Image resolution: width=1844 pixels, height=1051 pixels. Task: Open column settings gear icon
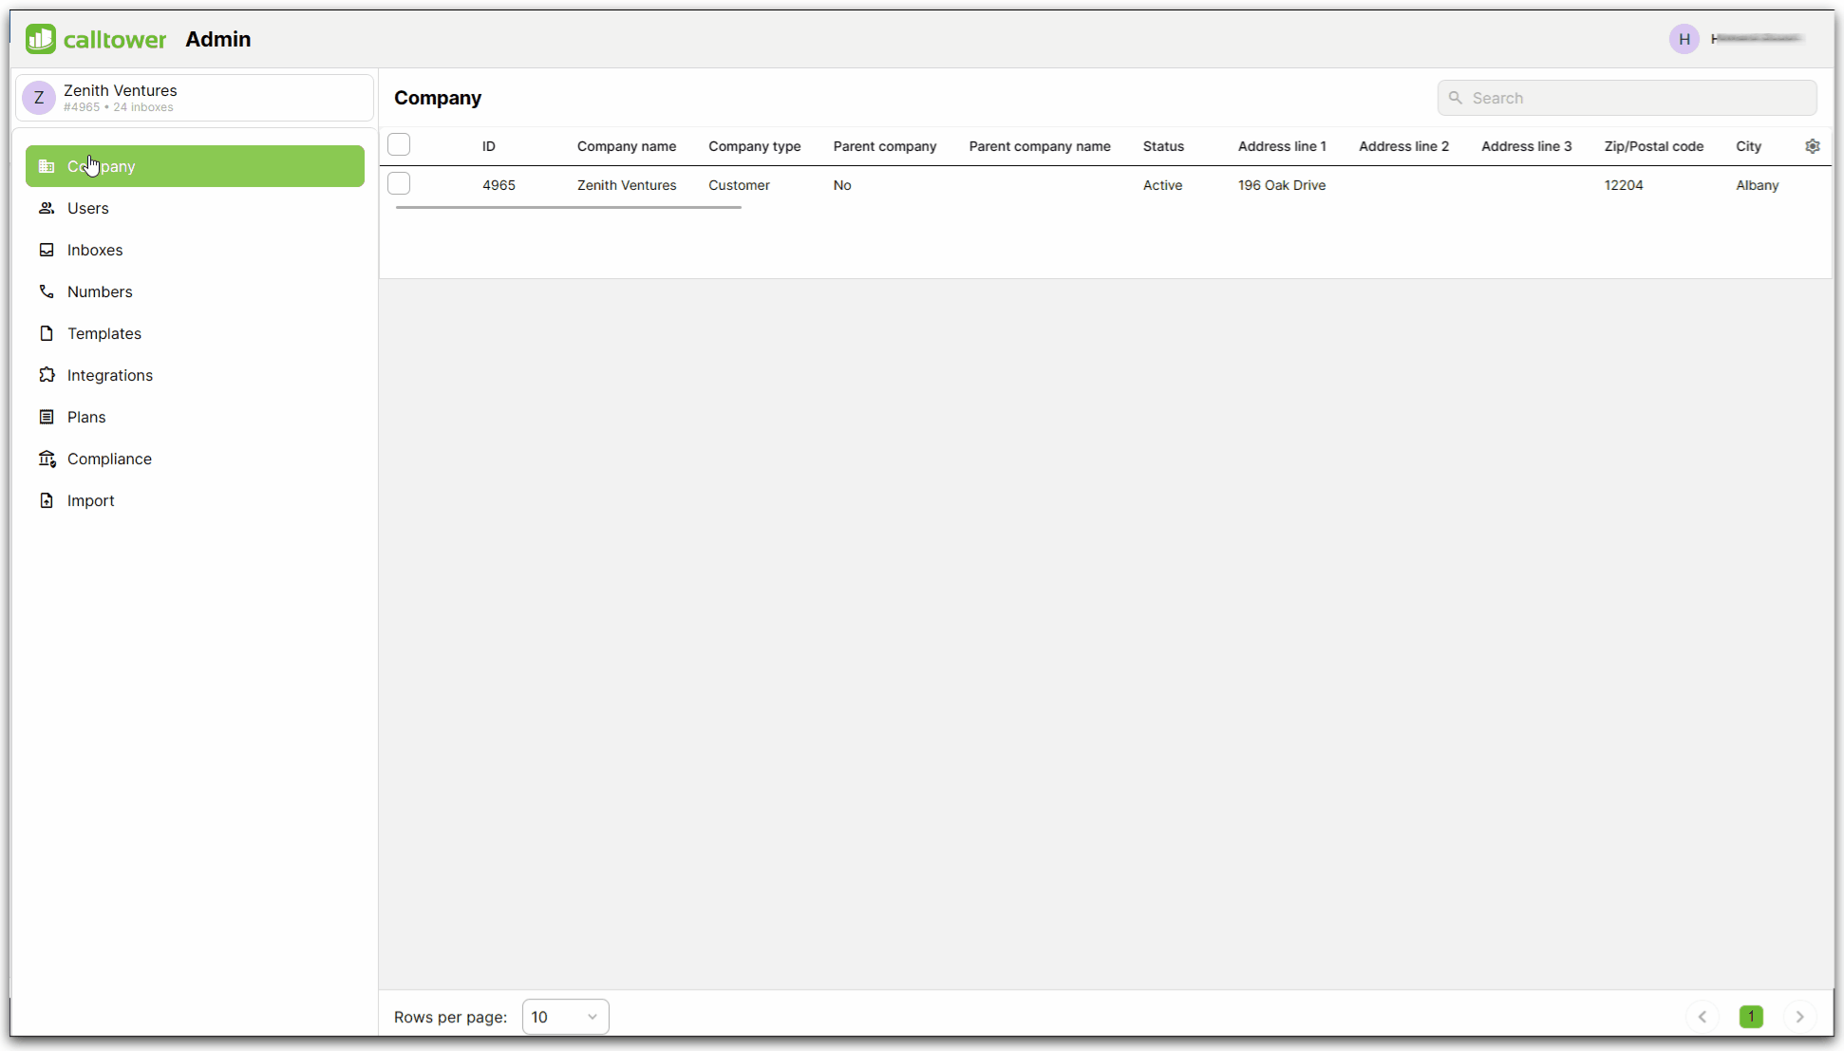[x=1814, y=145]
